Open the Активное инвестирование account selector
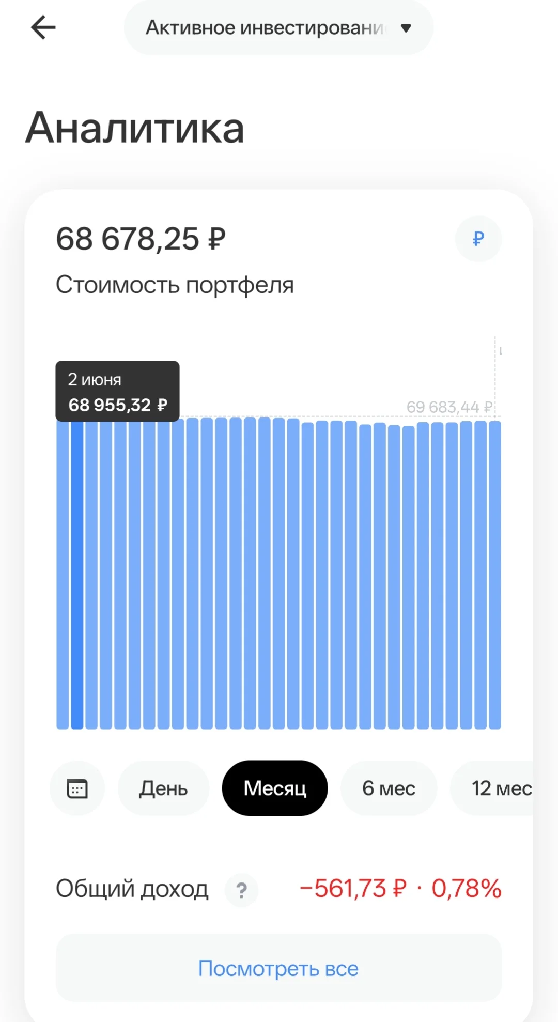Viewport: 558px width, 1022px height. coord(278,27)
